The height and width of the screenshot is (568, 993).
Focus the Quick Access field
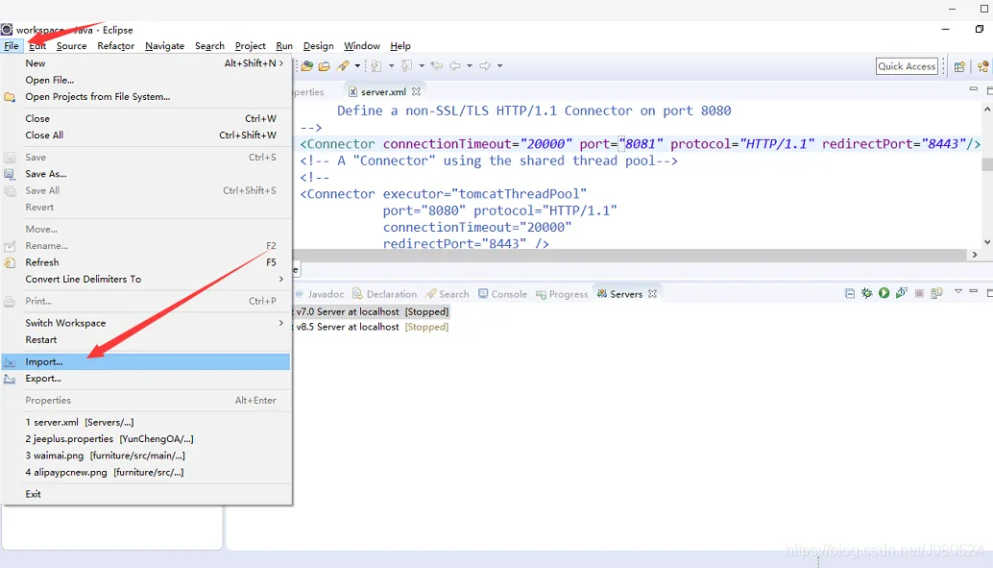(907, 66)
